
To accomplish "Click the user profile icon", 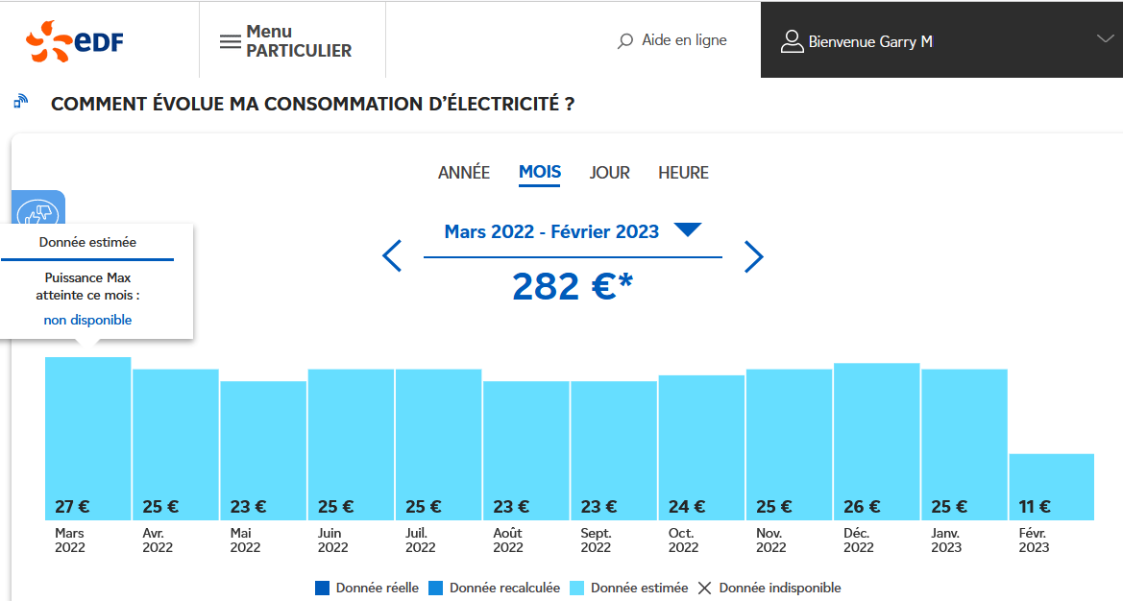I will [792, 41].
